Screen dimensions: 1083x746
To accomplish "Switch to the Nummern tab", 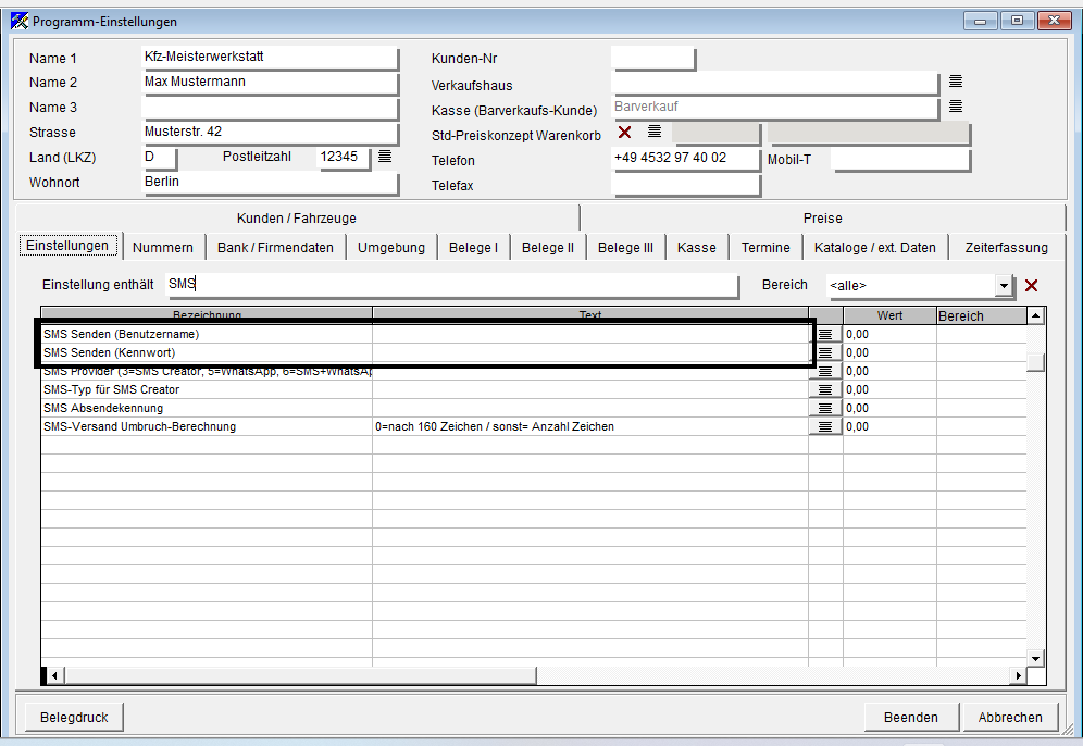I will coord(163,248).
